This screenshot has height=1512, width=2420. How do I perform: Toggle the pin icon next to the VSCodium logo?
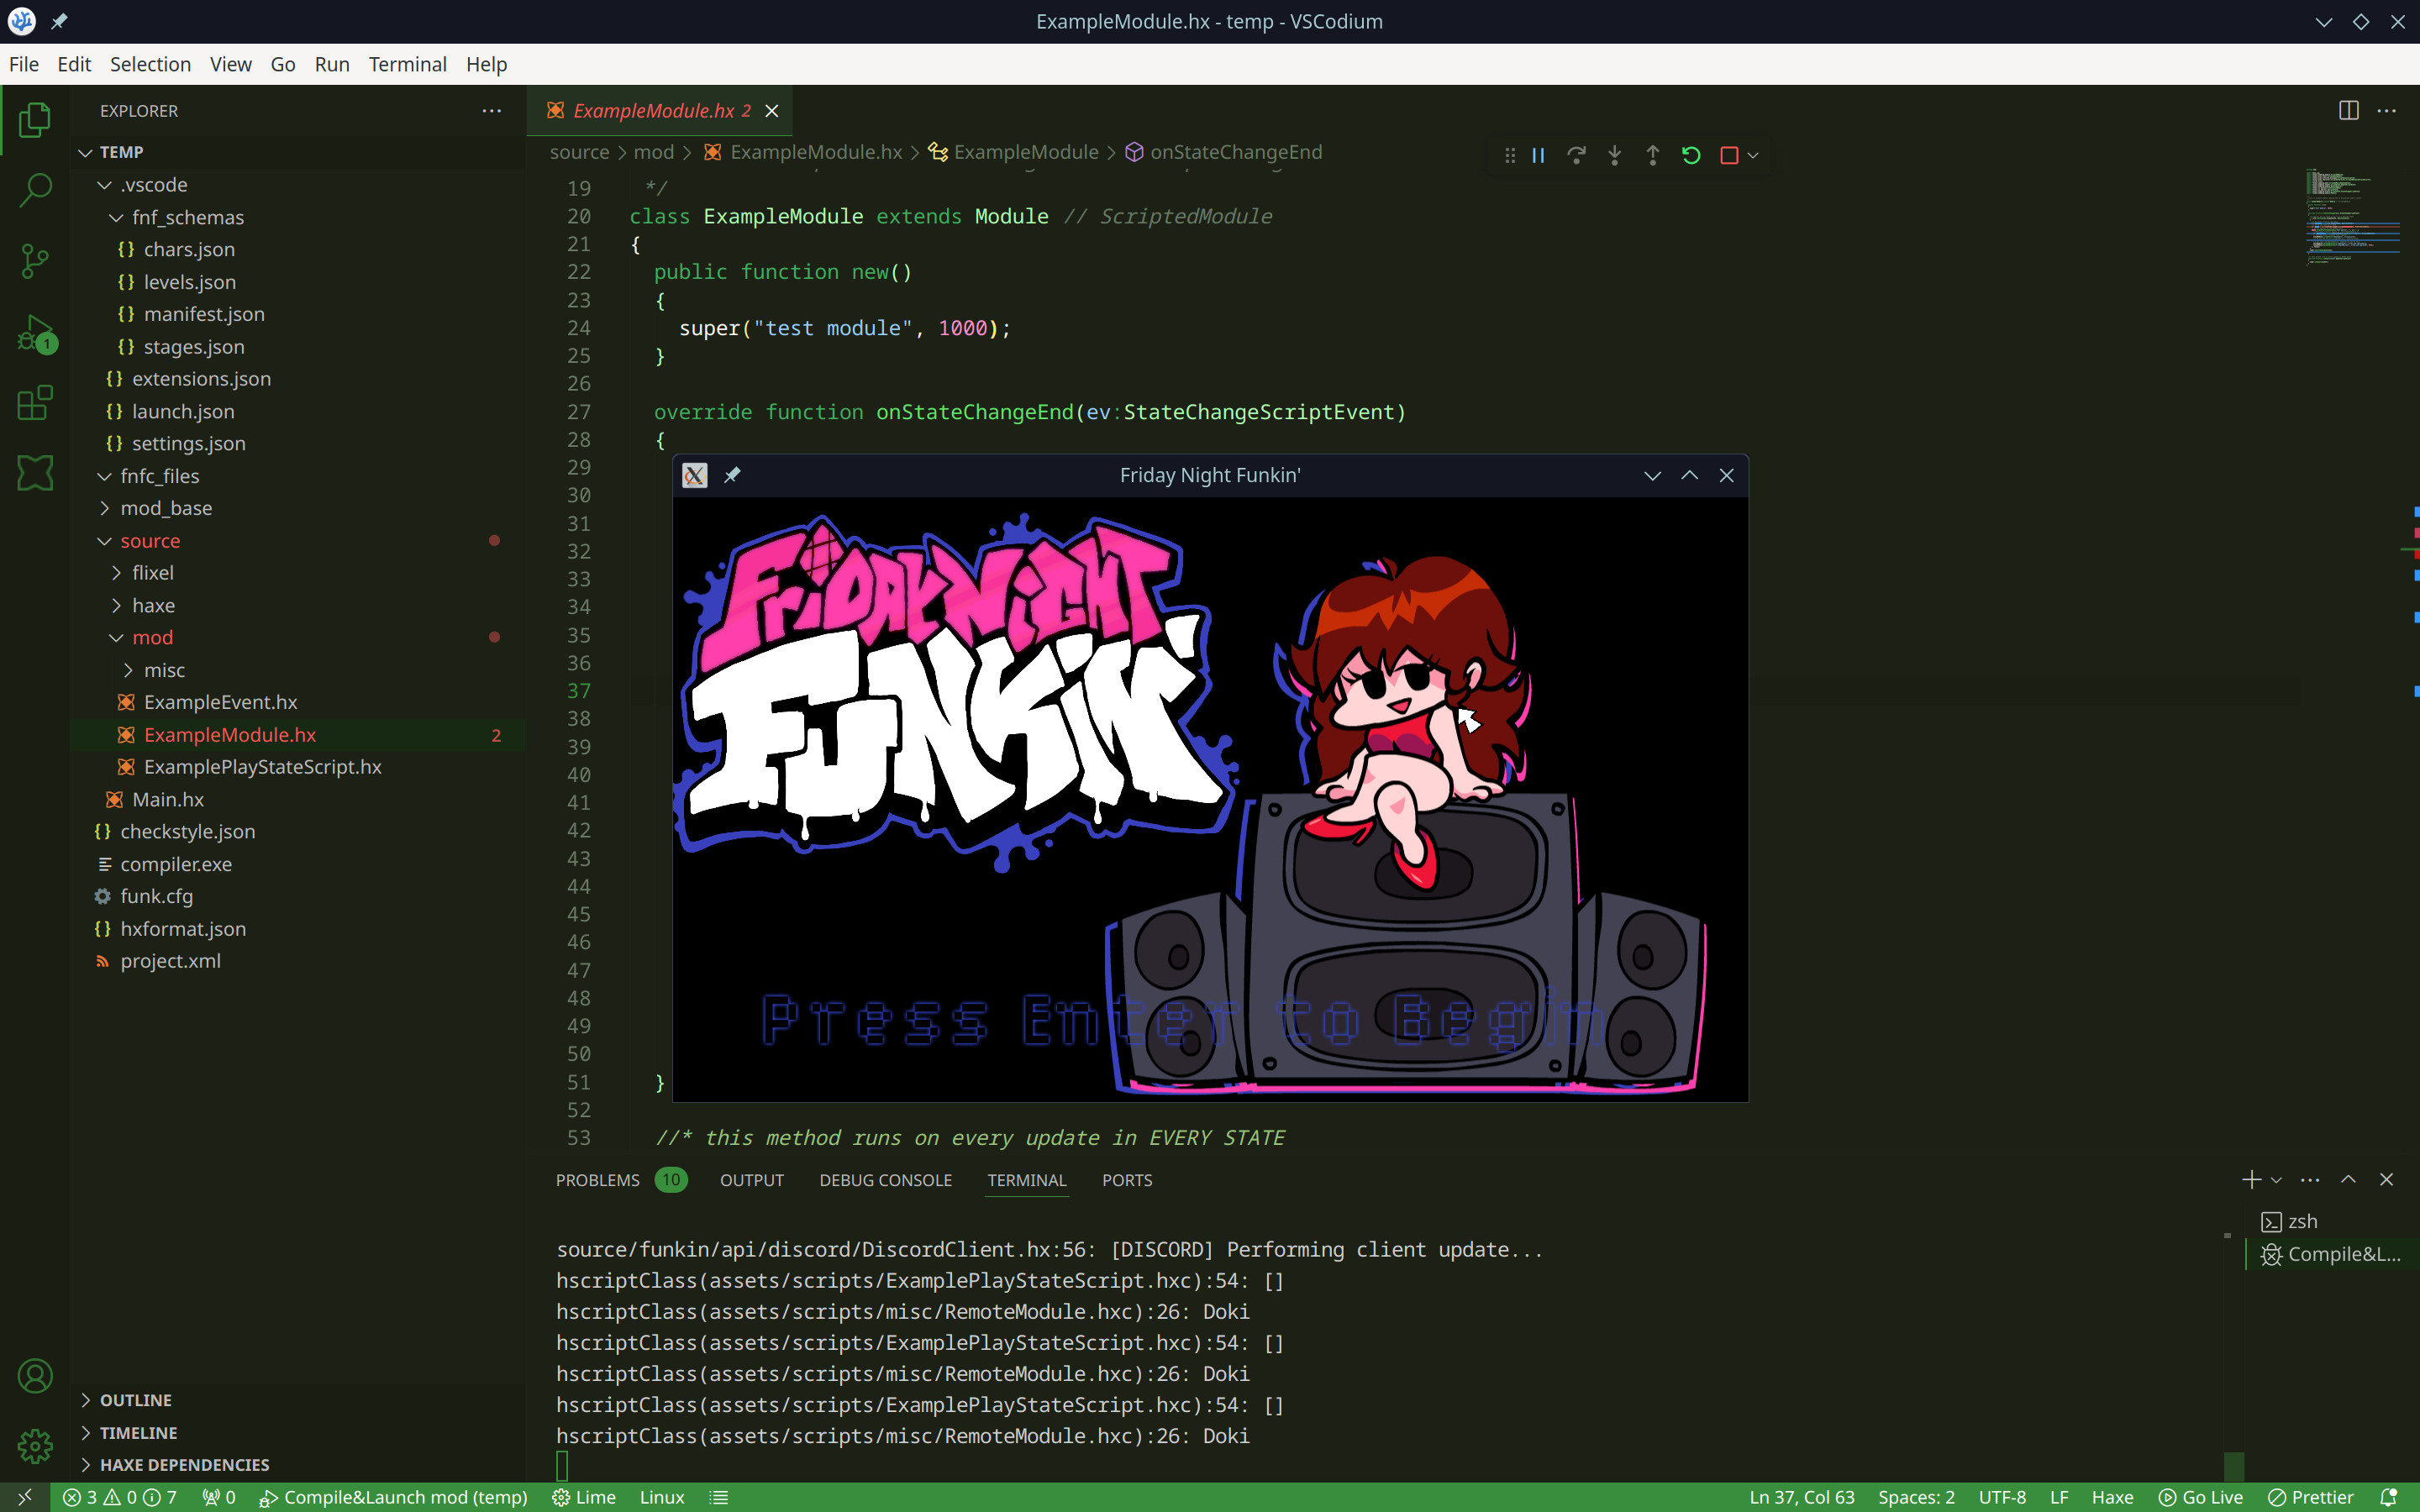tap(59, 21)
